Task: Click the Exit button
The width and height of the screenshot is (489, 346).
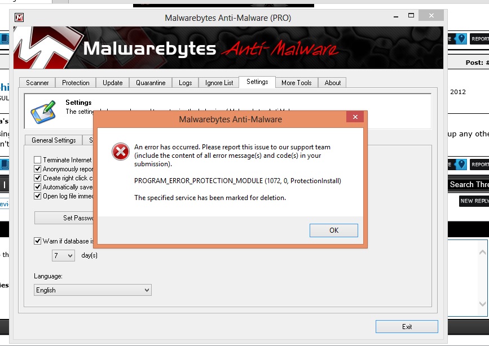Action: [x=407, y=327]
